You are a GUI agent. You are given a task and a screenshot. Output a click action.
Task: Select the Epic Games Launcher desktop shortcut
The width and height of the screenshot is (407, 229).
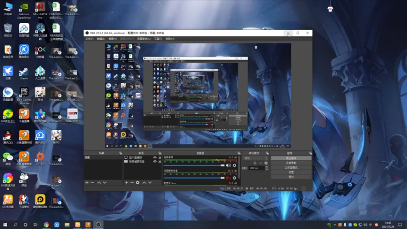tap(24, 96)
